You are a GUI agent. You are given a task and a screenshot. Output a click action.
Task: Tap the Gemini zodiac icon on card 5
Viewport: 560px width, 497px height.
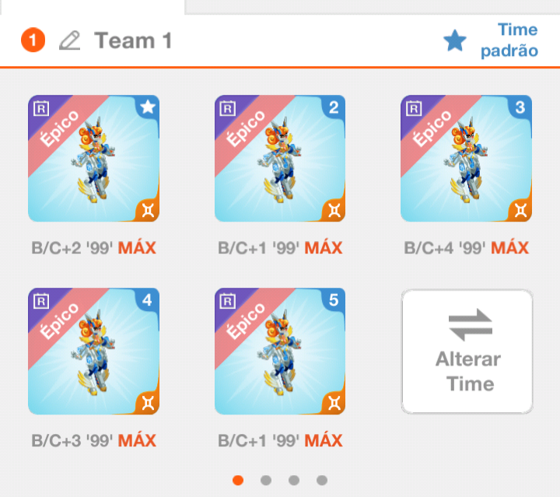(x=334, y=403)
